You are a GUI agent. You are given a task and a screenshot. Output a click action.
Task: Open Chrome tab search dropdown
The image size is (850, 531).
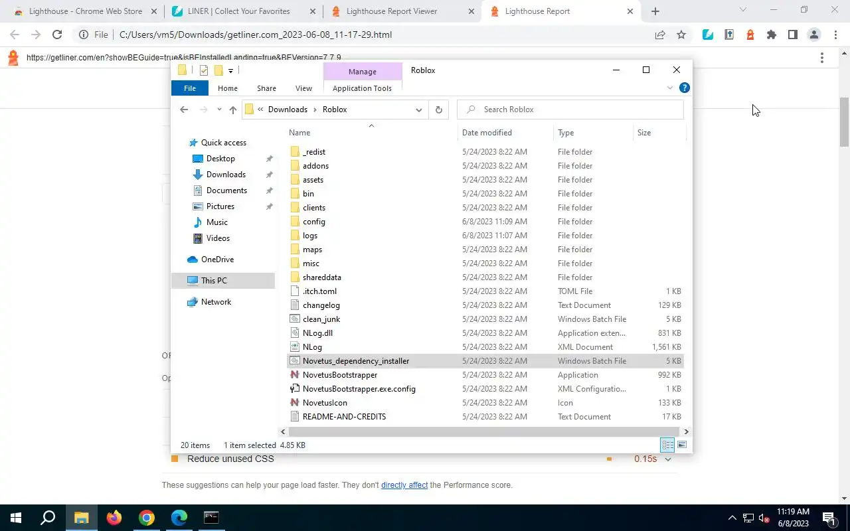click(x=743, y=10)
